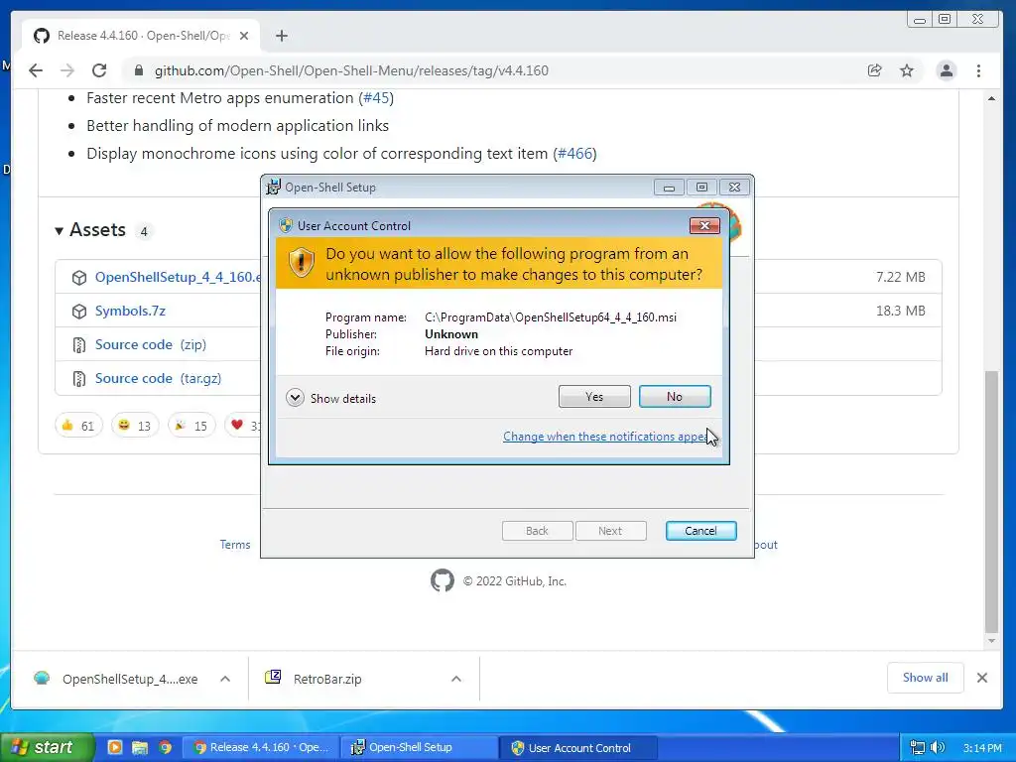Select the Release 4.4.160 browser tab

141,36
